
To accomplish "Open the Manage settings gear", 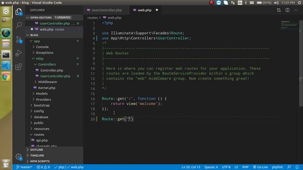I will (x=18, y=157).
